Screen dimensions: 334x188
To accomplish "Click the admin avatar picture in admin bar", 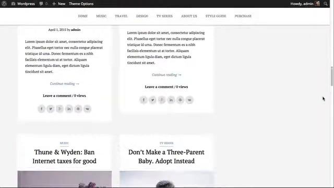I will (317, 4).
